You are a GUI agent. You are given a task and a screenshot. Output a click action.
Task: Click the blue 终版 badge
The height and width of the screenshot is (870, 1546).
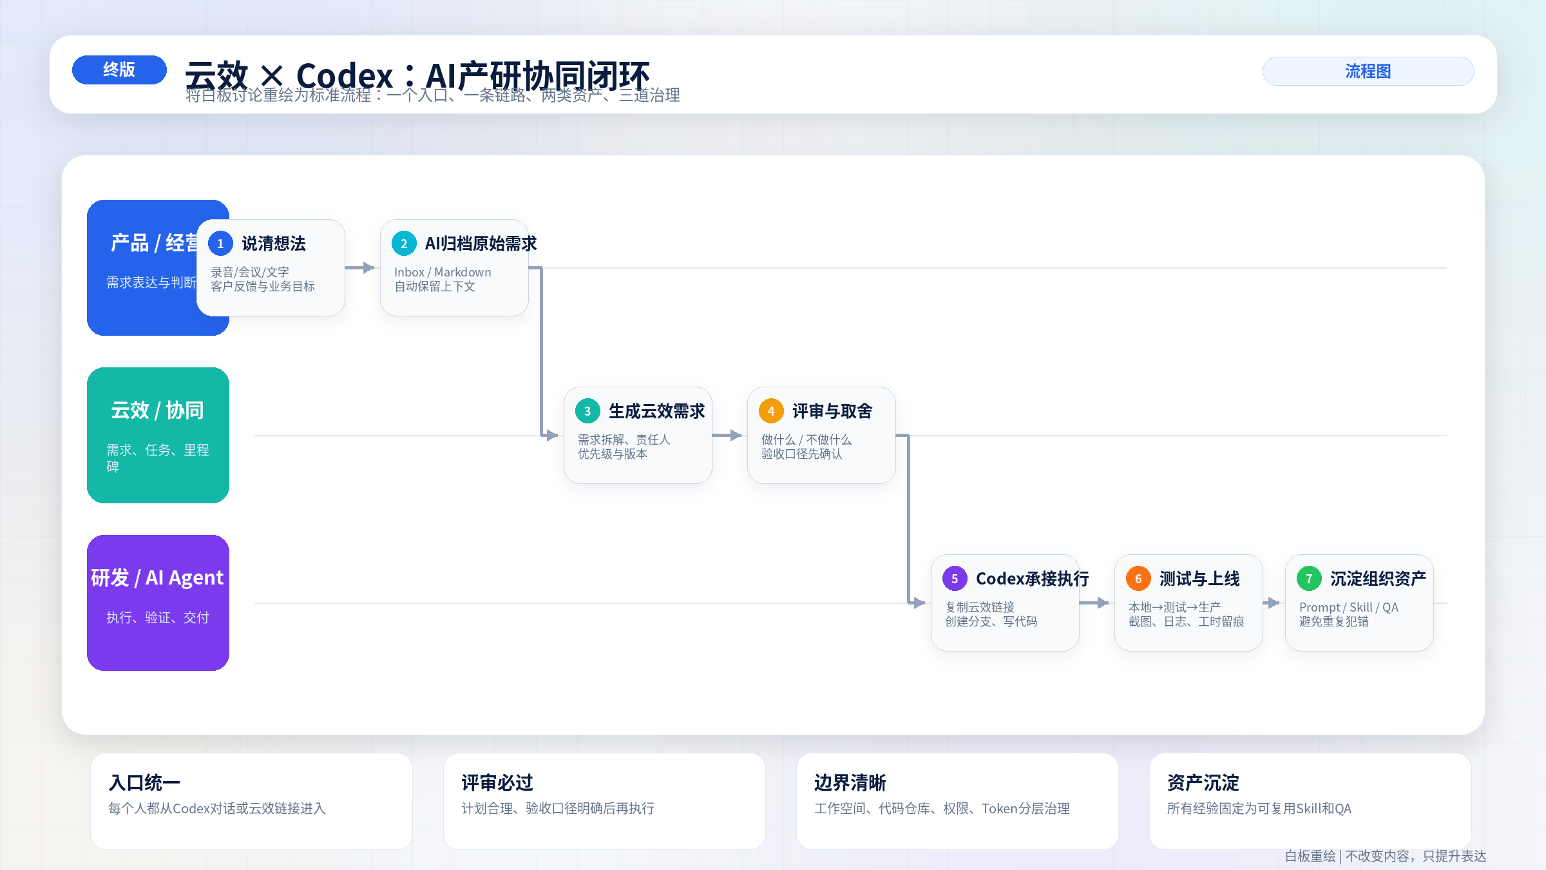tap(119, 70)
